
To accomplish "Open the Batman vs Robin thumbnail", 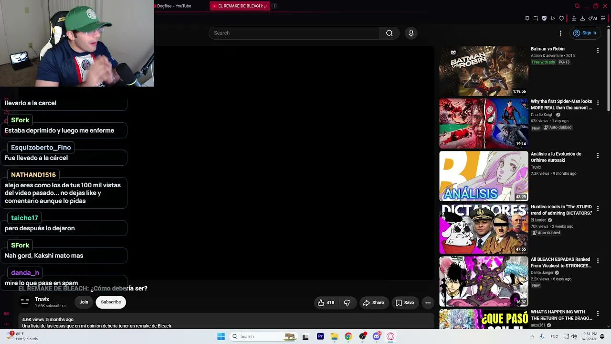I will pos(484,71).
